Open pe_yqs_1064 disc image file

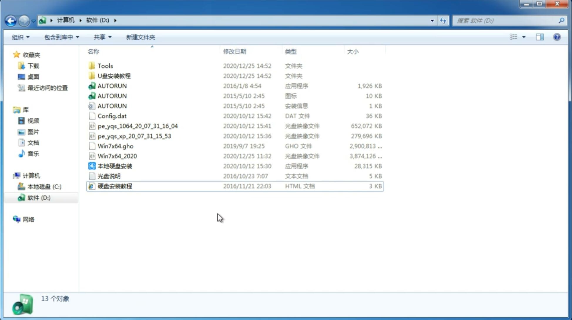(x=137, y=126)
